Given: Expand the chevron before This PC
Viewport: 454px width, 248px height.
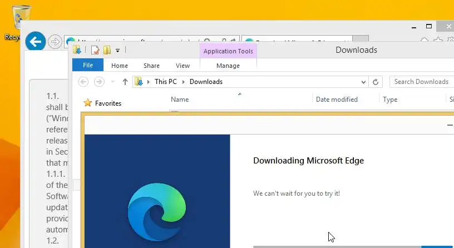Looking at the screenshot, I should [149, 82].
